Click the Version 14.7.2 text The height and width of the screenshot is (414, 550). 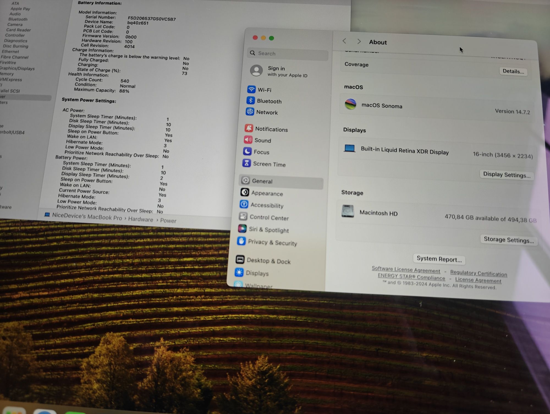512,111
